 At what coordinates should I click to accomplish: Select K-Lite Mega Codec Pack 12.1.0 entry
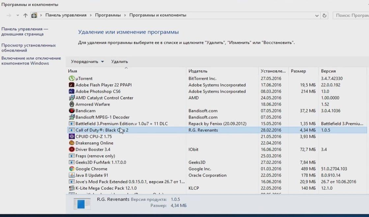click(x=106, y=188)
